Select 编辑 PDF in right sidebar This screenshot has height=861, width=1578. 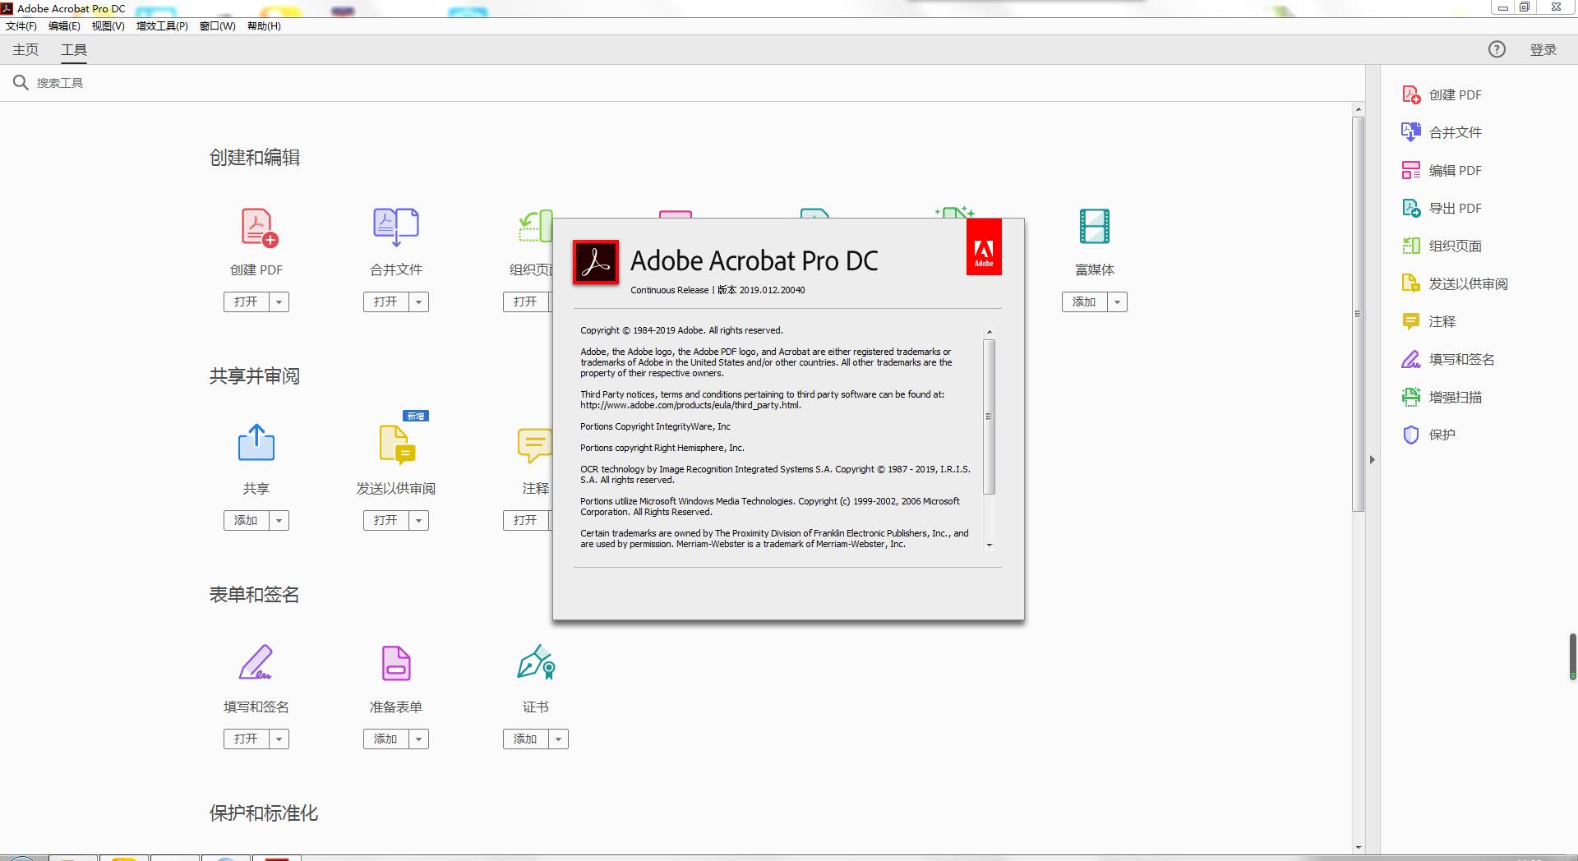pyautogui.click(x=1442, y=170)
